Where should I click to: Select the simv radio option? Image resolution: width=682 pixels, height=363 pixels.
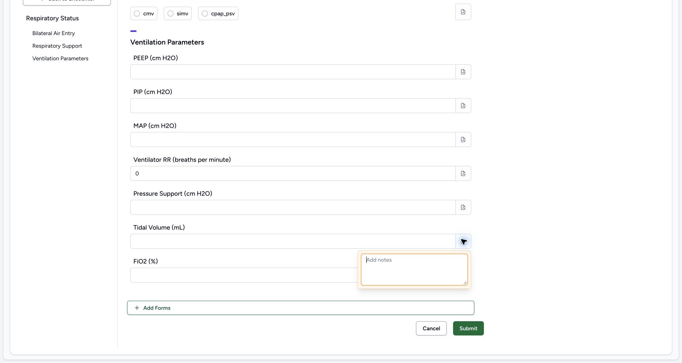click(178, 13)
